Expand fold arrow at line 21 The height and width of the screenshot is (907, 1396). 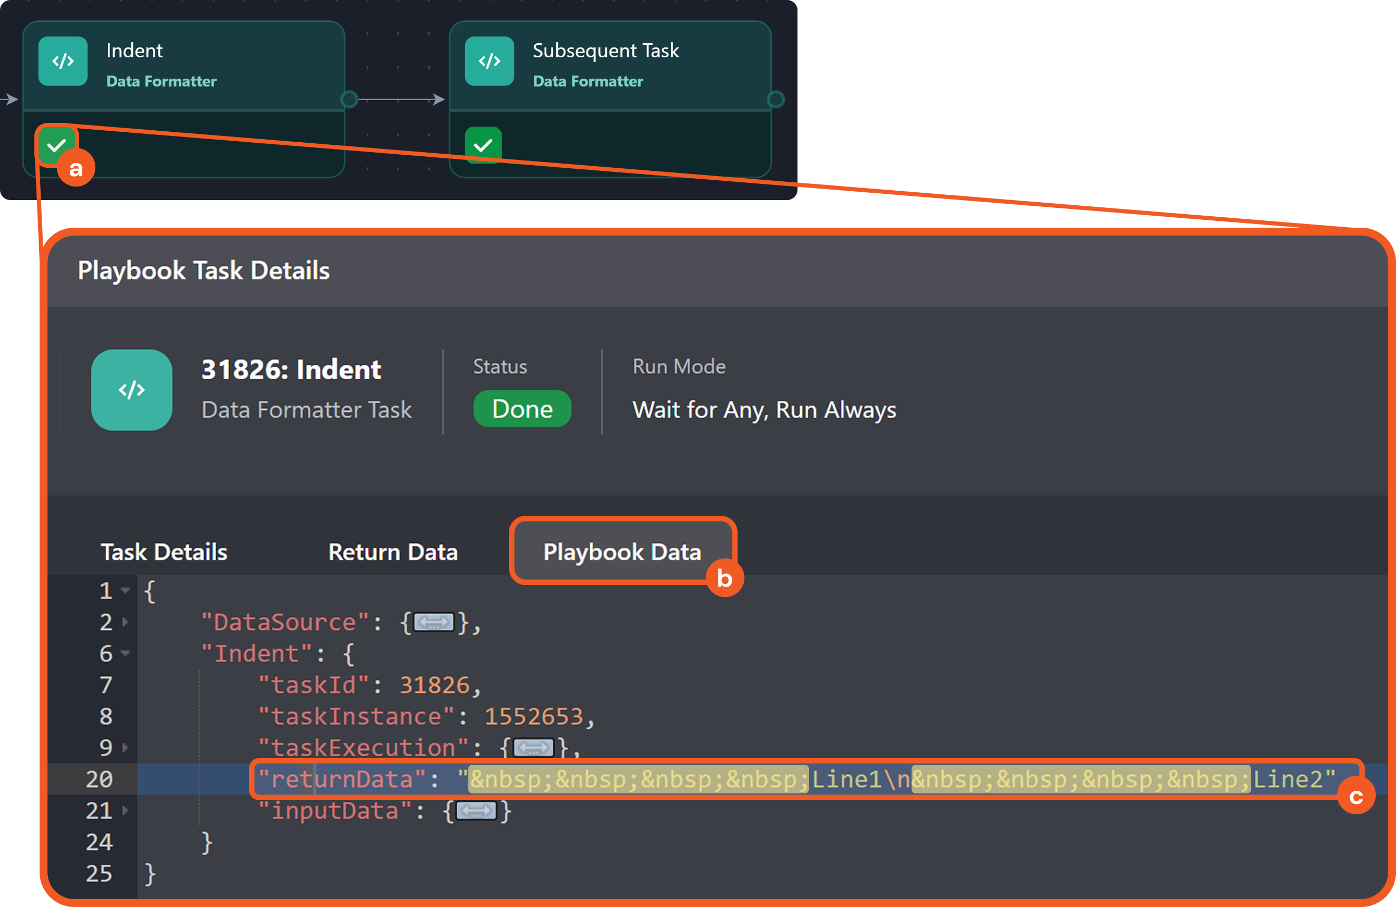click(x=125, y=811)
